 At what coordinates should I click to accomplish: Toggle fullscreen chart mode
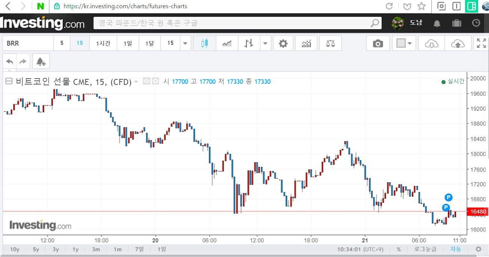[x=482, y=43]
